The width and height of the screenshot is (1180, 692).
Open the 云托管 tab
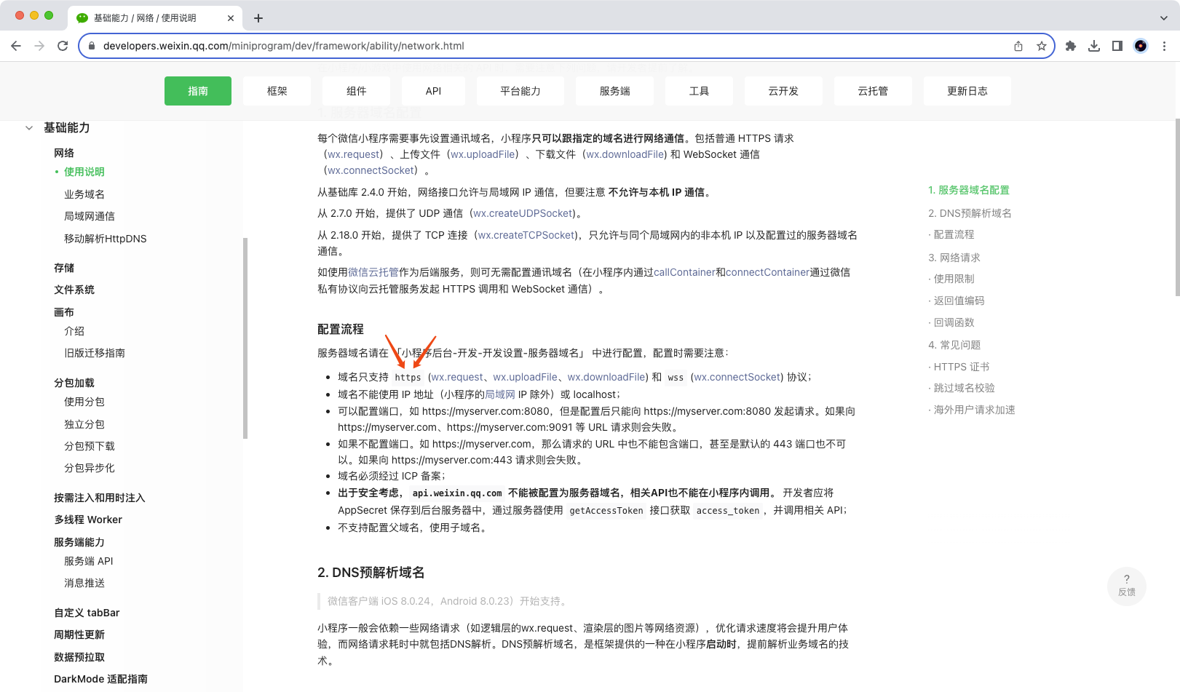[x=873, y=91]
